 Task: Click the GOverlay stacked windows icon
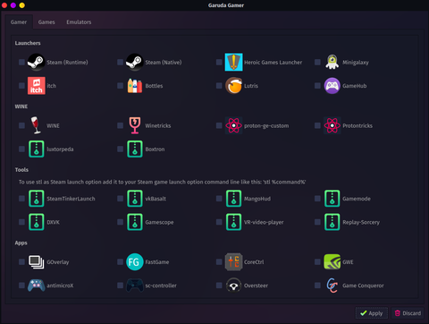[36, 261]
